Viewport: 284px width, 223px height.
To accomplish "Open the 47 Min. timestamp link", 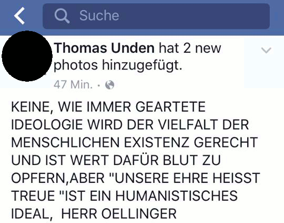I will pos(73,85).
